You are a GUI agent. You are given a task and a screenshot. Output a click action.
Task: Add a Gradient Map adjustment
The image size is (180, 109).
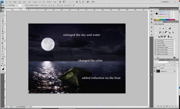pyautogui.click(x=168, y=36)
